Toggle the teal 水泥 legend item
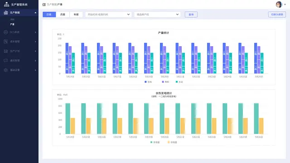290x163 pixels. [x=179, y=82]
